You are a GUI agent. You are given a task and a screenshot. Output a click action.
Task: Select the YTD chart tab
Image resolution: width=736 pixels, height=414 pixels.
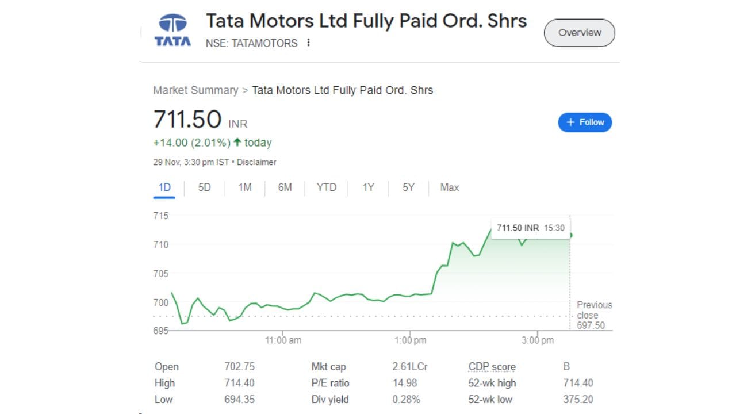[326, 187]
